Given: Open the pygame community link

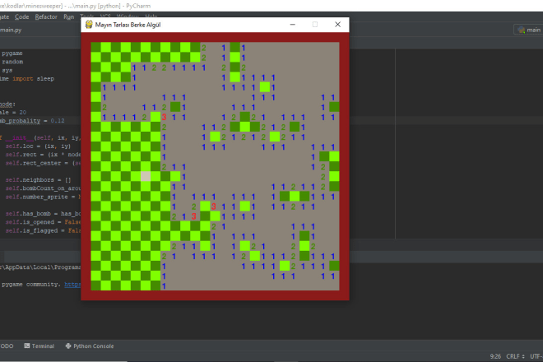Looking at the screenshot, I should tap(72, 284).
